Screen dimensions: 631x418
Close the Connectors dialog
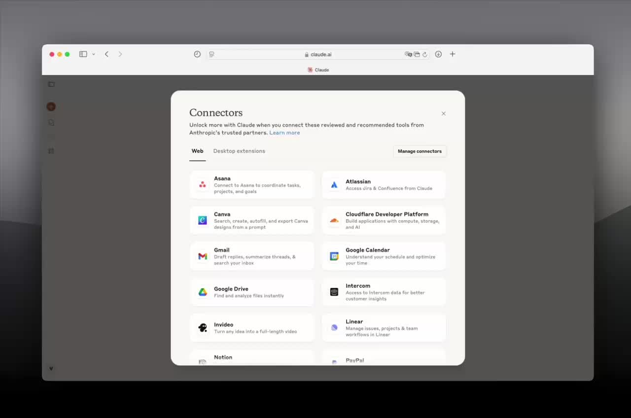[444, 113]
